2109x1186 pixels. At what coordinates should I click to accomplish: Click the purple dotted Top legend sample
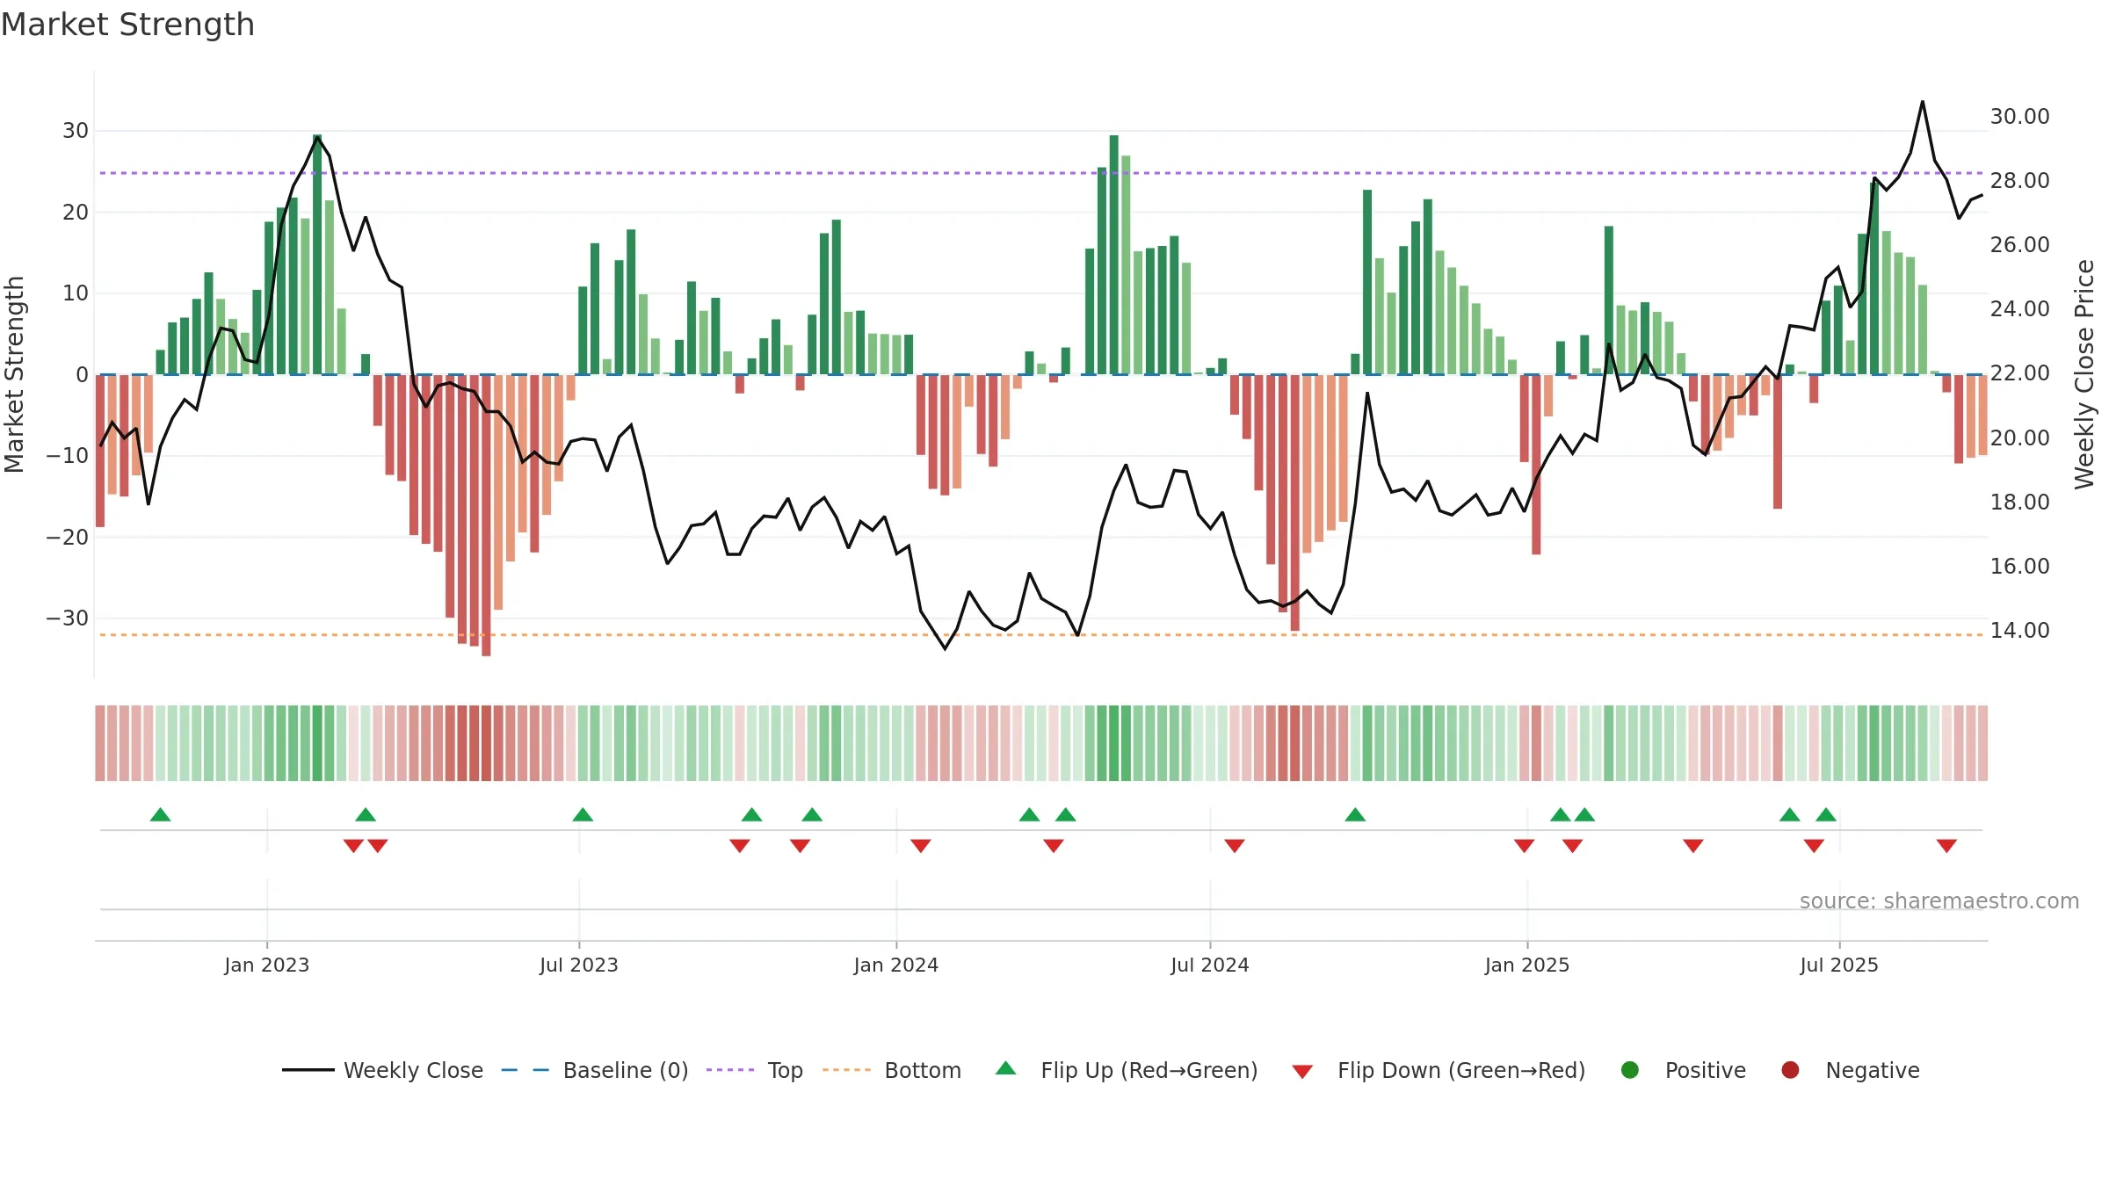coord(730,1070)
